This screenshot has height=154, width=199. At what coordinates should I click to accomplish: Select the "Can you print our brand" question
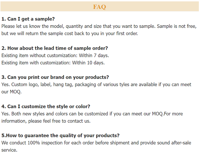tap(55, 77)
